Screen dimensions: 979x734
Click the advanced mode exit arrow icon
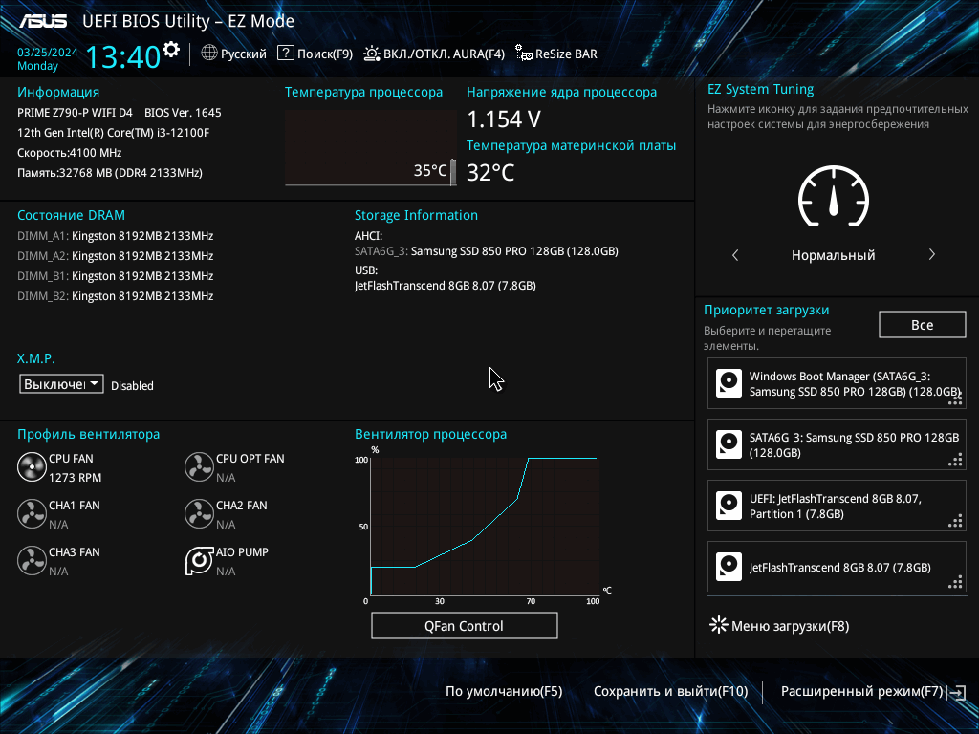tap(957, 692)
